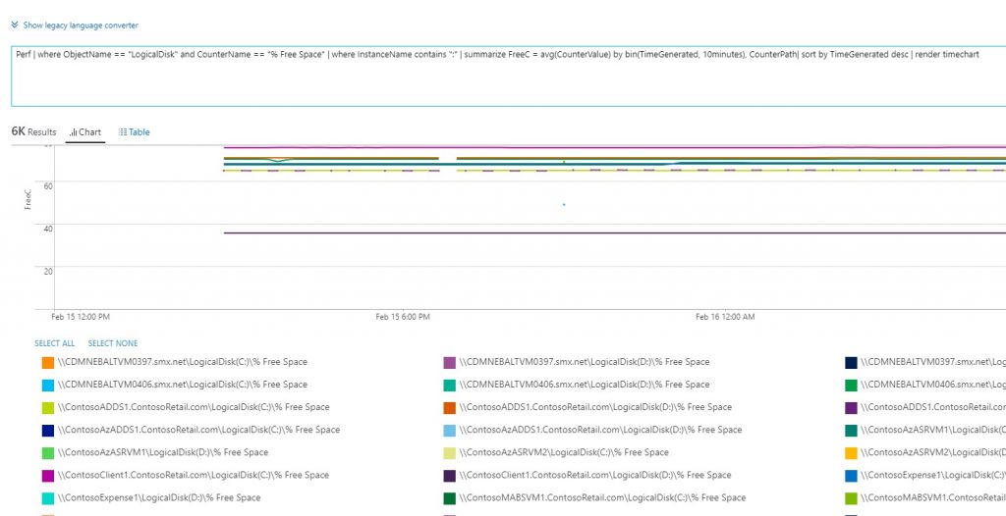Expand Show legacy language converter
1006x516 pixels.
coord(74,25)
